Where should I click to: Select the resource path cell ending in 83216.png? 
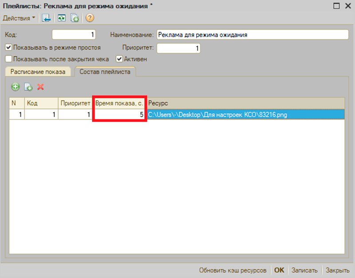click(x=246, y=115)
